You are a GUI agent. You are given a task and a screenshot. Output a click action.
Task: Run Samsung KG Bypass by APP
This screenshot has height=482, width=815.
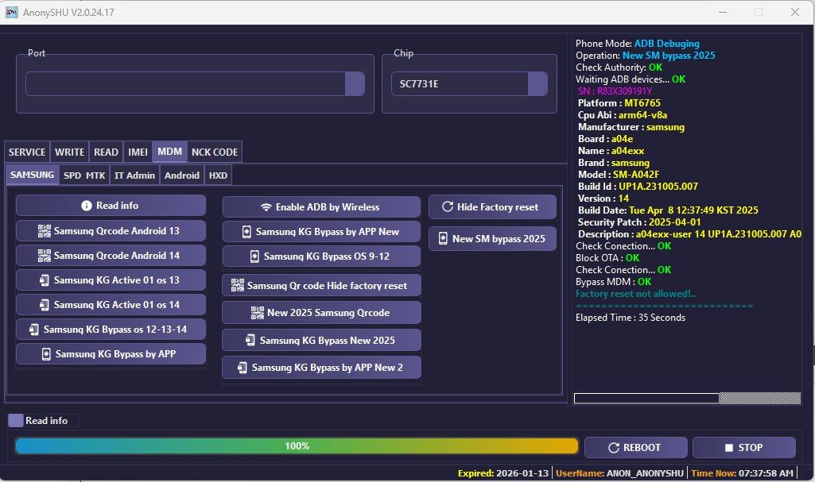tap(111, 354)
